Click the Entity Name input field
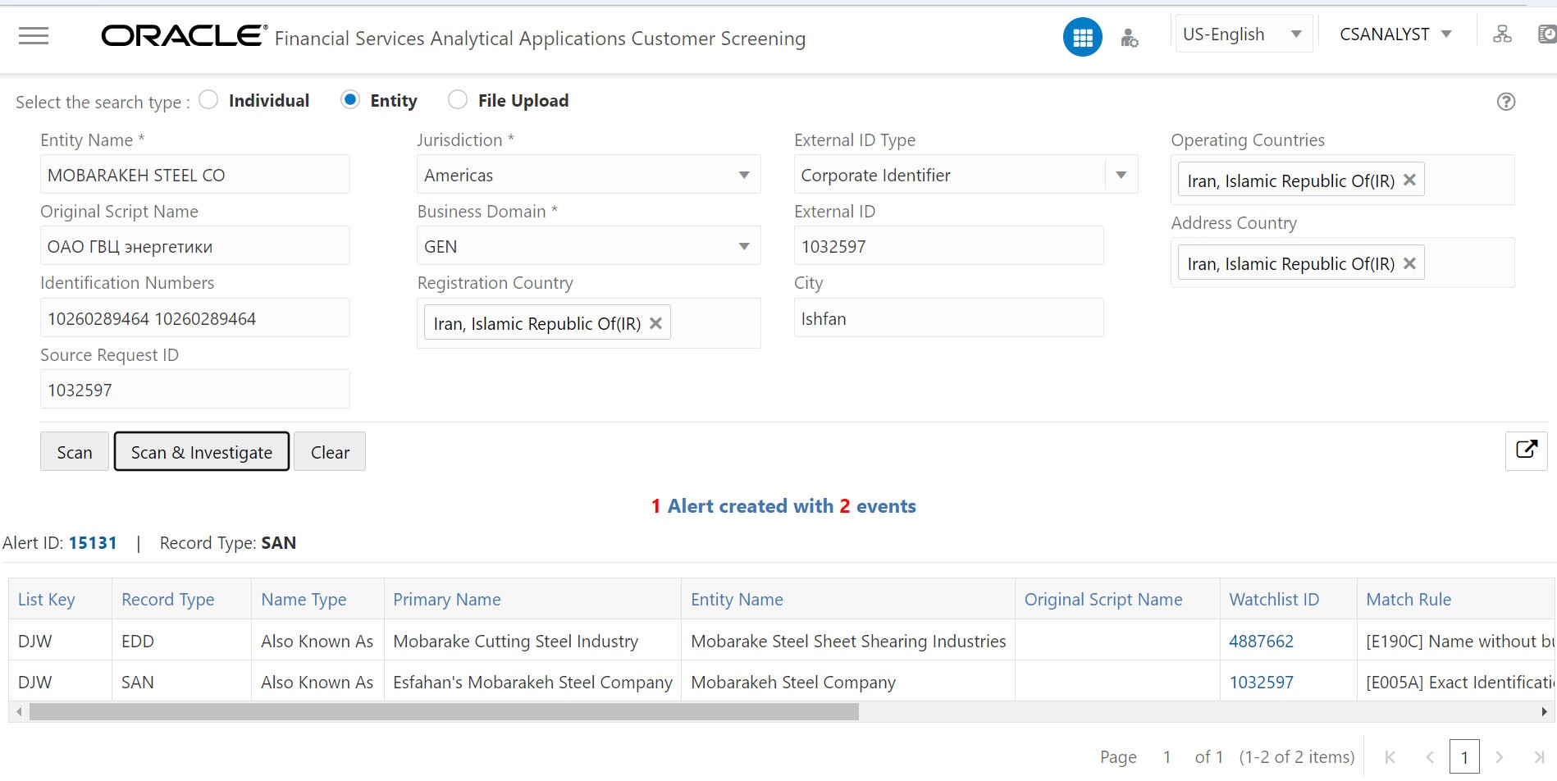Viewport: 1557px width, 781px height. (x=195, y=175)
